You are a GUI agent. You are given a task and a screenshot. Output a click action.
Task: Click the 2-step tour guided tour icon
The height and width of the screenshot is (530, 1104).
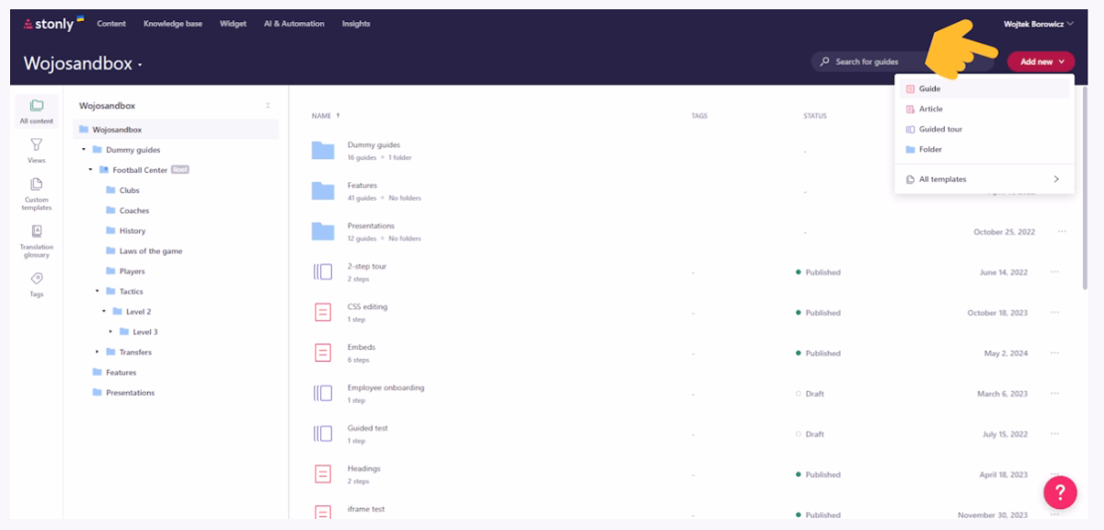pyautogui.click(x=323, y=271)
